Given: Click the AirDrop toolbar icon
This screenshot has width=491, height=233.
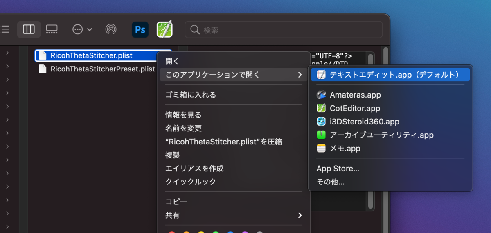Looking at the screenshot, I should [110, 29].
